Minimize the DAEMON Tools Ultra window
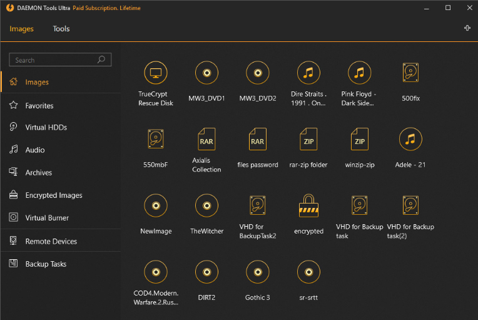Image resolution: width=478 pixels, height=320 pixels. 427,8
